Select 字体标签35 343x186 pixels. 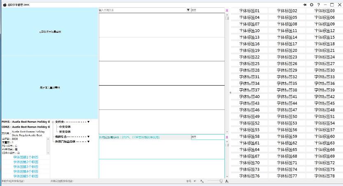(287, 83)
